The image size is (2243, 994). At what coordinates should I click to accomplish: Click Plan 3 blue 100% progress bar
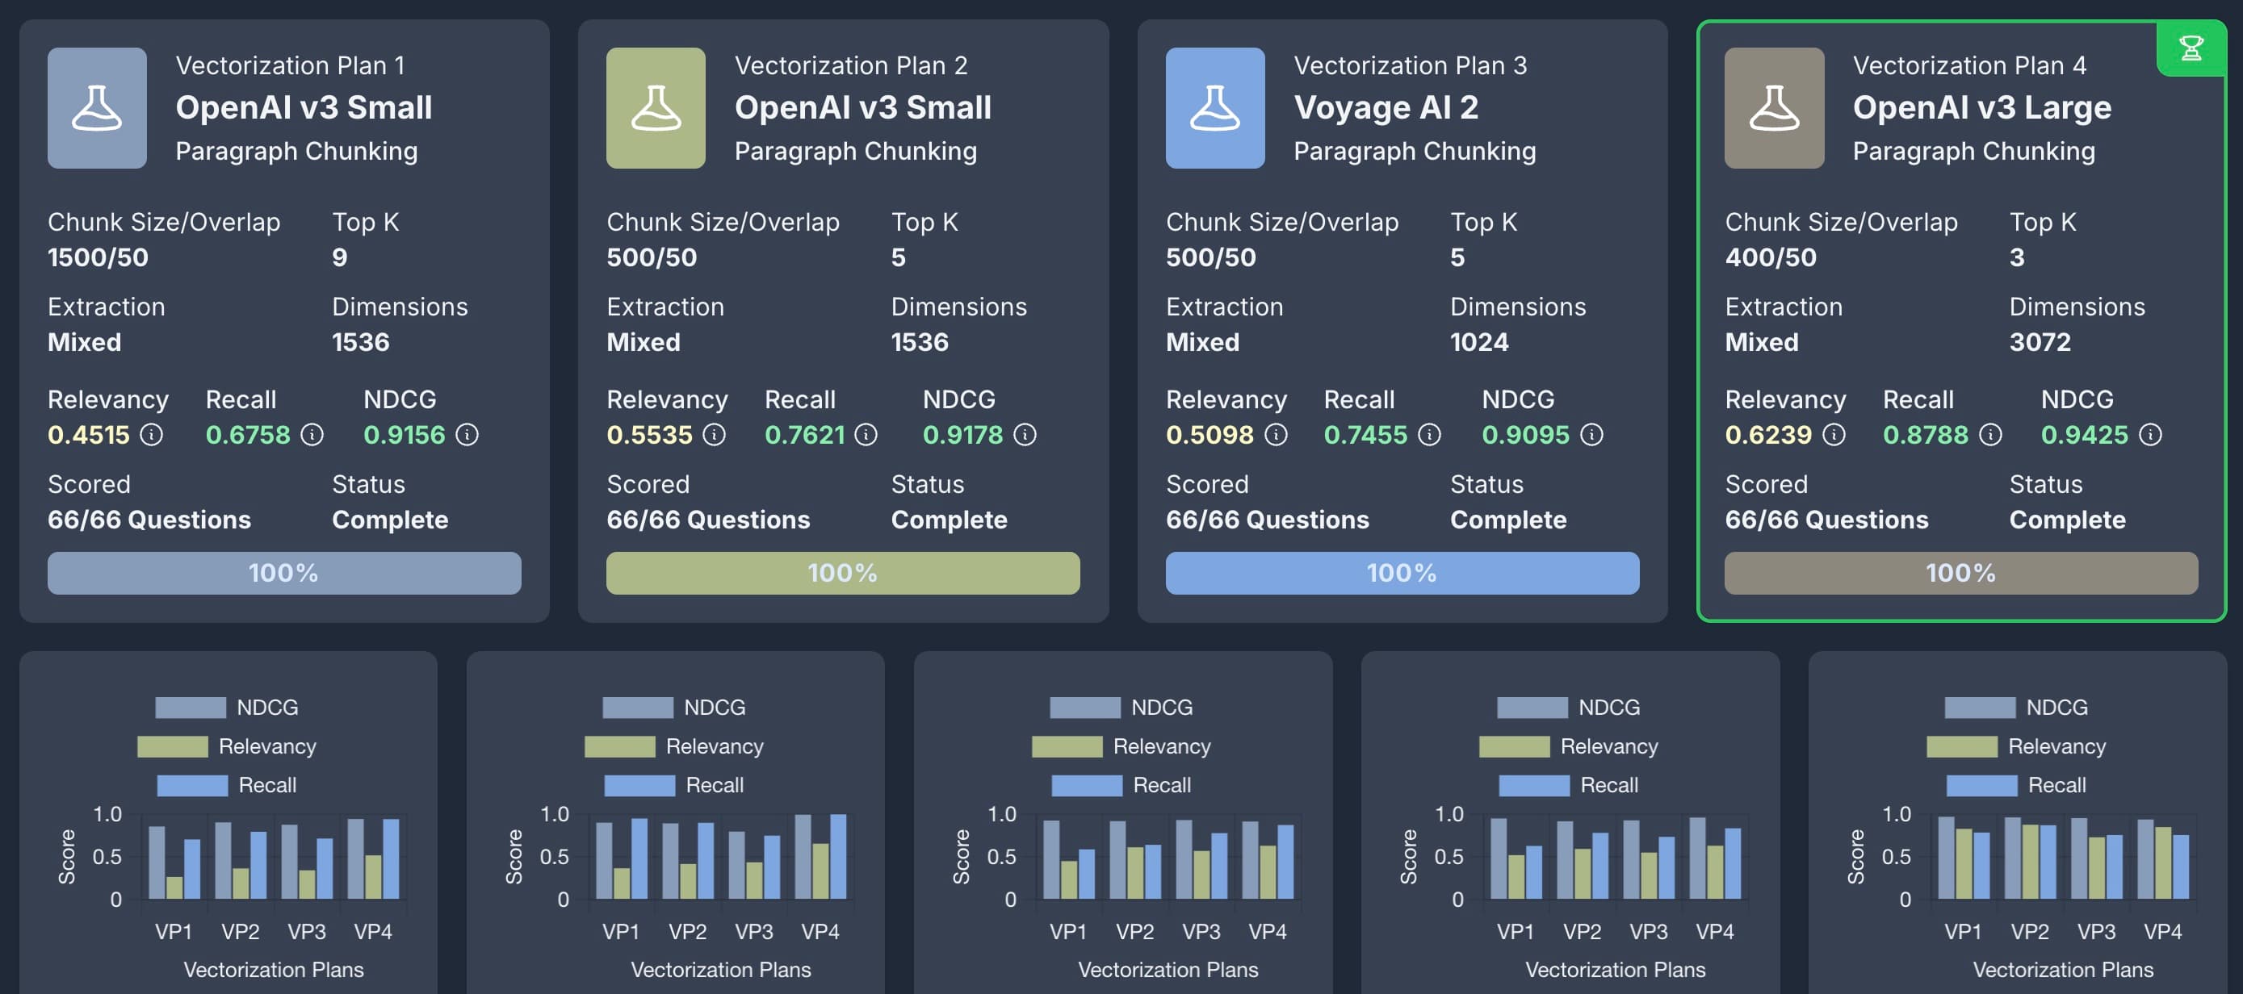click(x=1402, y=573)
